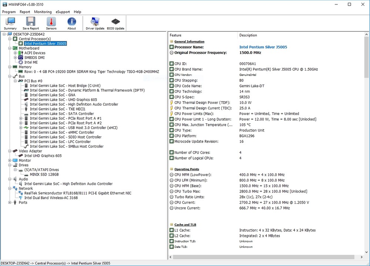Expand USB Host 3.0 Controller node

(x=21, y=127)
